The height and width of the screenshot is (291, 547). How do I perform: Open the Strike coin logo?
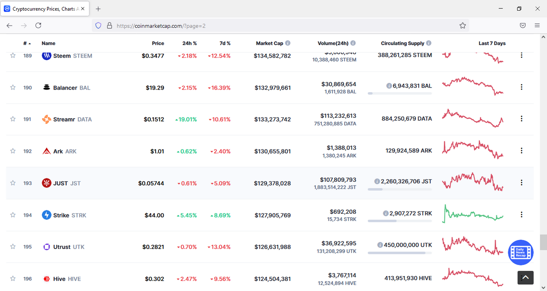pos(47,215)
